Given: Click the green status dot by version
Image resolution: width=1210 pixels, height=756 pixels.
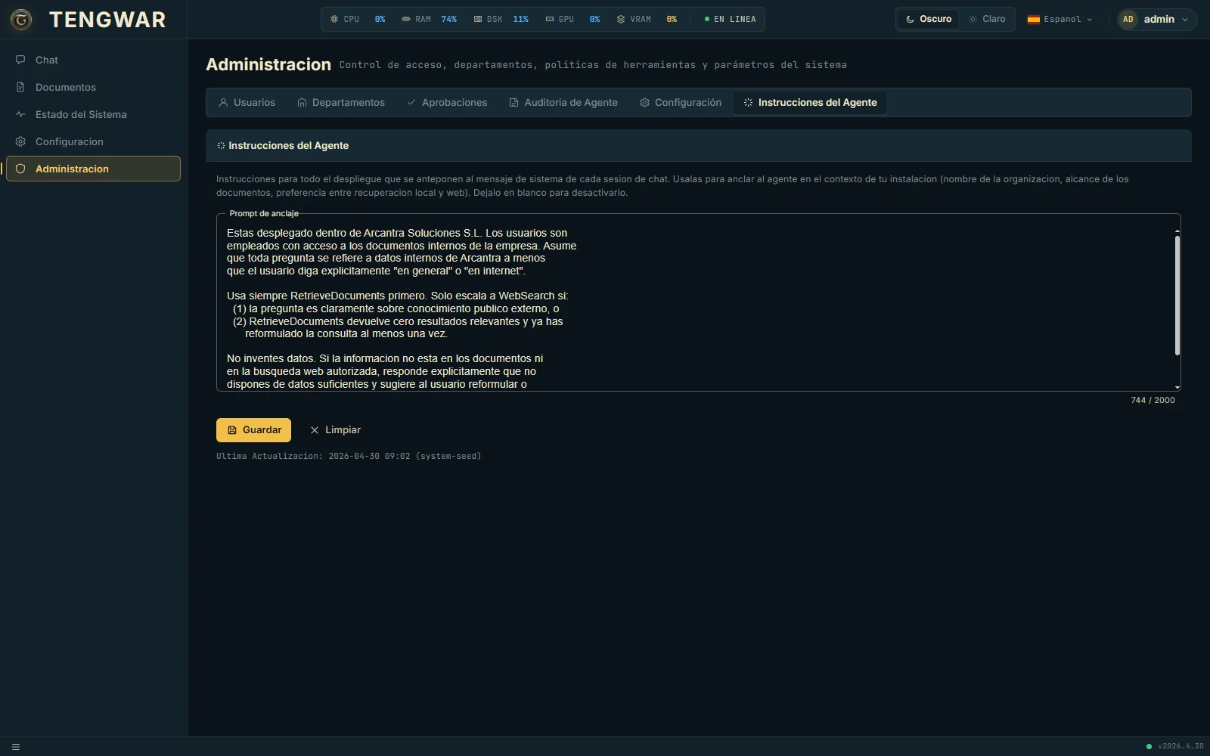Looking at the screenshot, I should coord(1149,746).
